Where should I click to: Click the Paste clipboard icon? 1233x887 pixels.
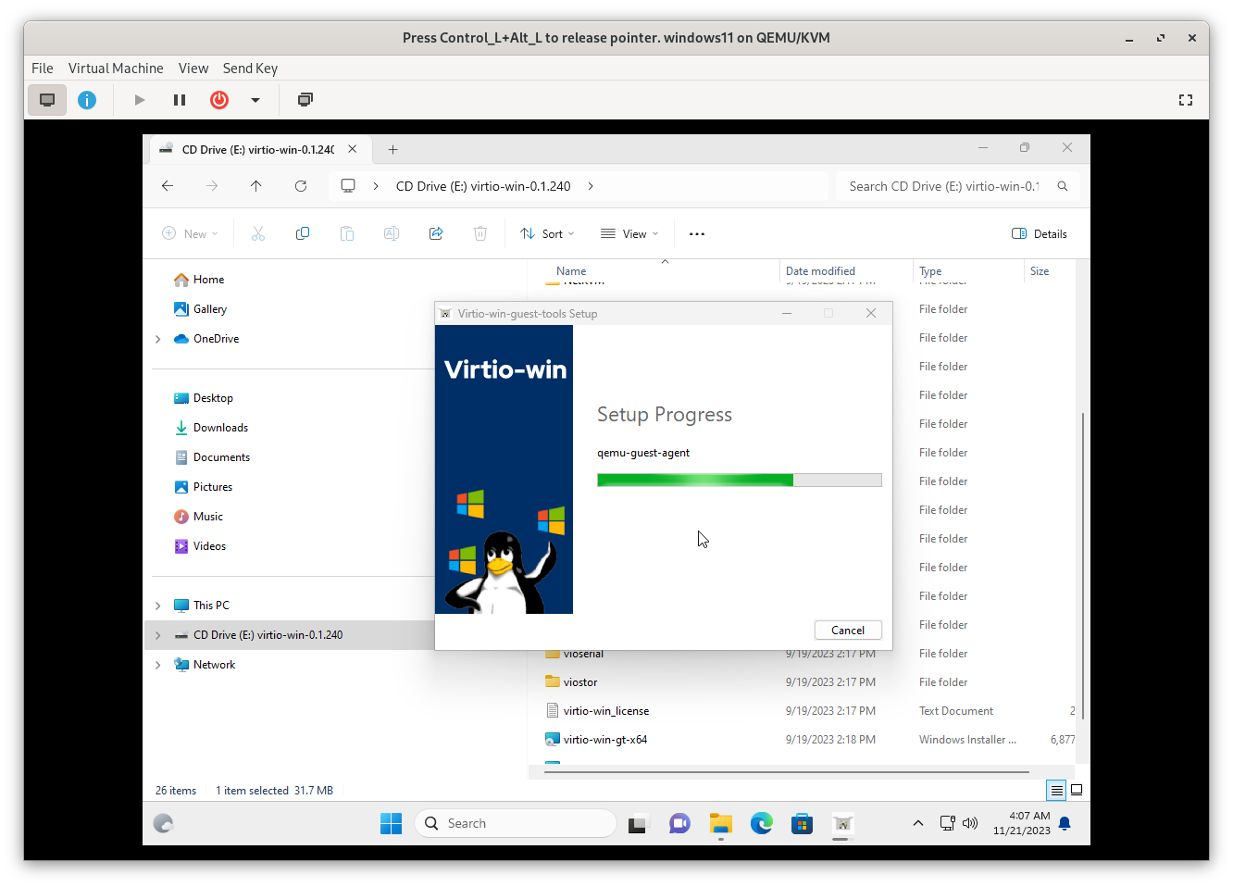coord(347,234)
